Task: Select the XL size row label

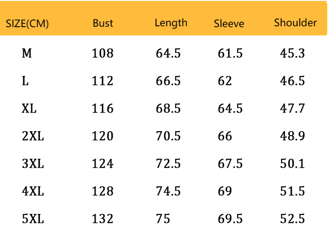Action: point(29,109)
